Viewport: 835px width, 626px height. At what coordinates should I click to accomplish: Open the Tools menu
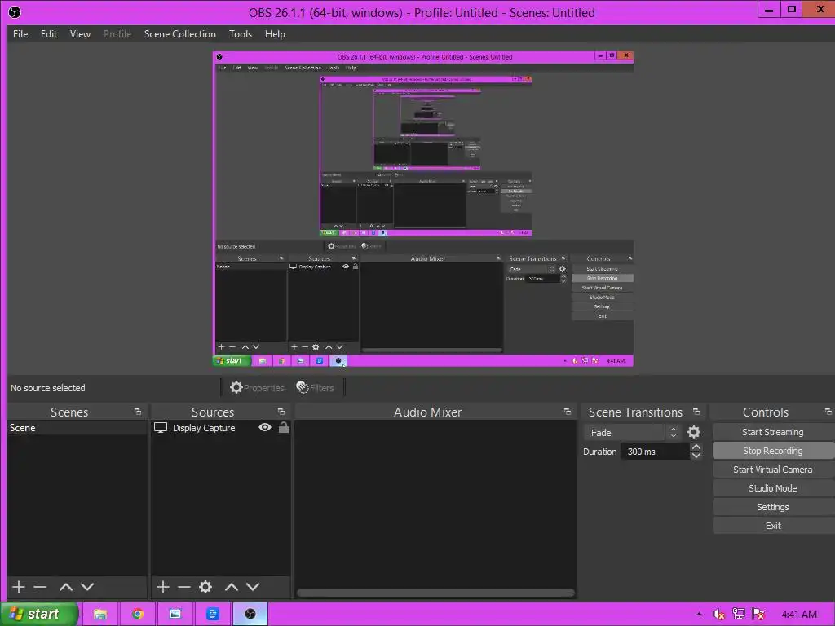point(241,34)
